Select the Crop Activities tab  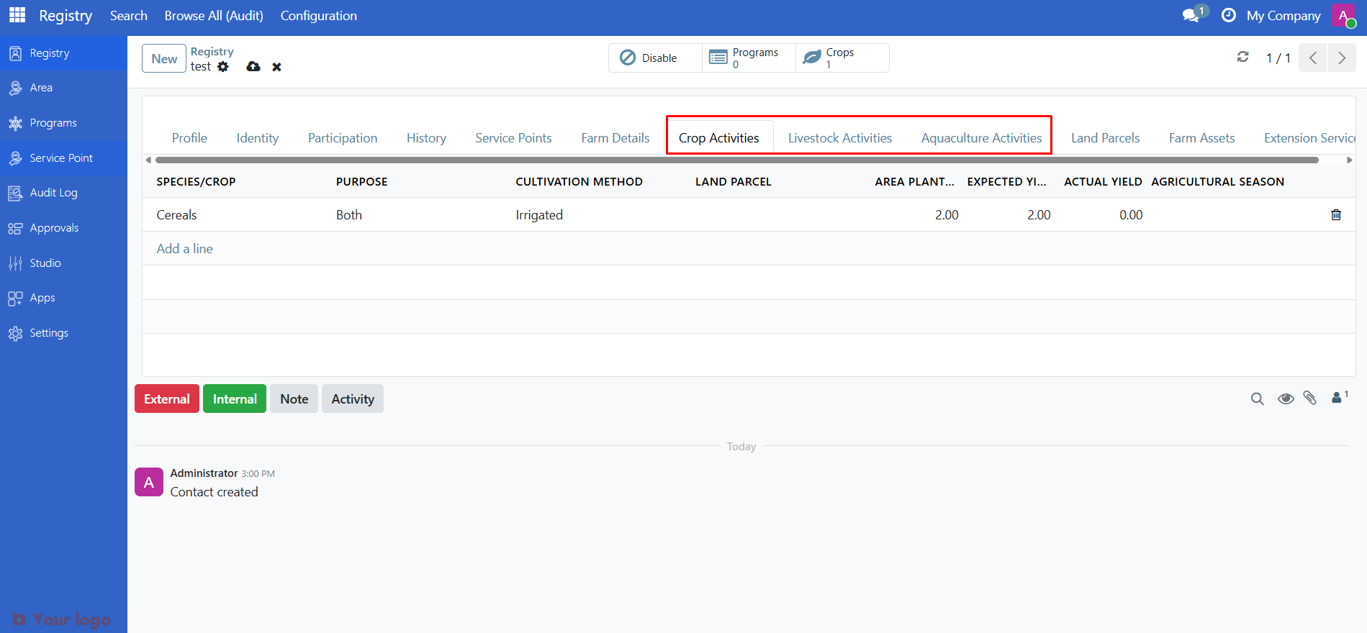(719, 138)
